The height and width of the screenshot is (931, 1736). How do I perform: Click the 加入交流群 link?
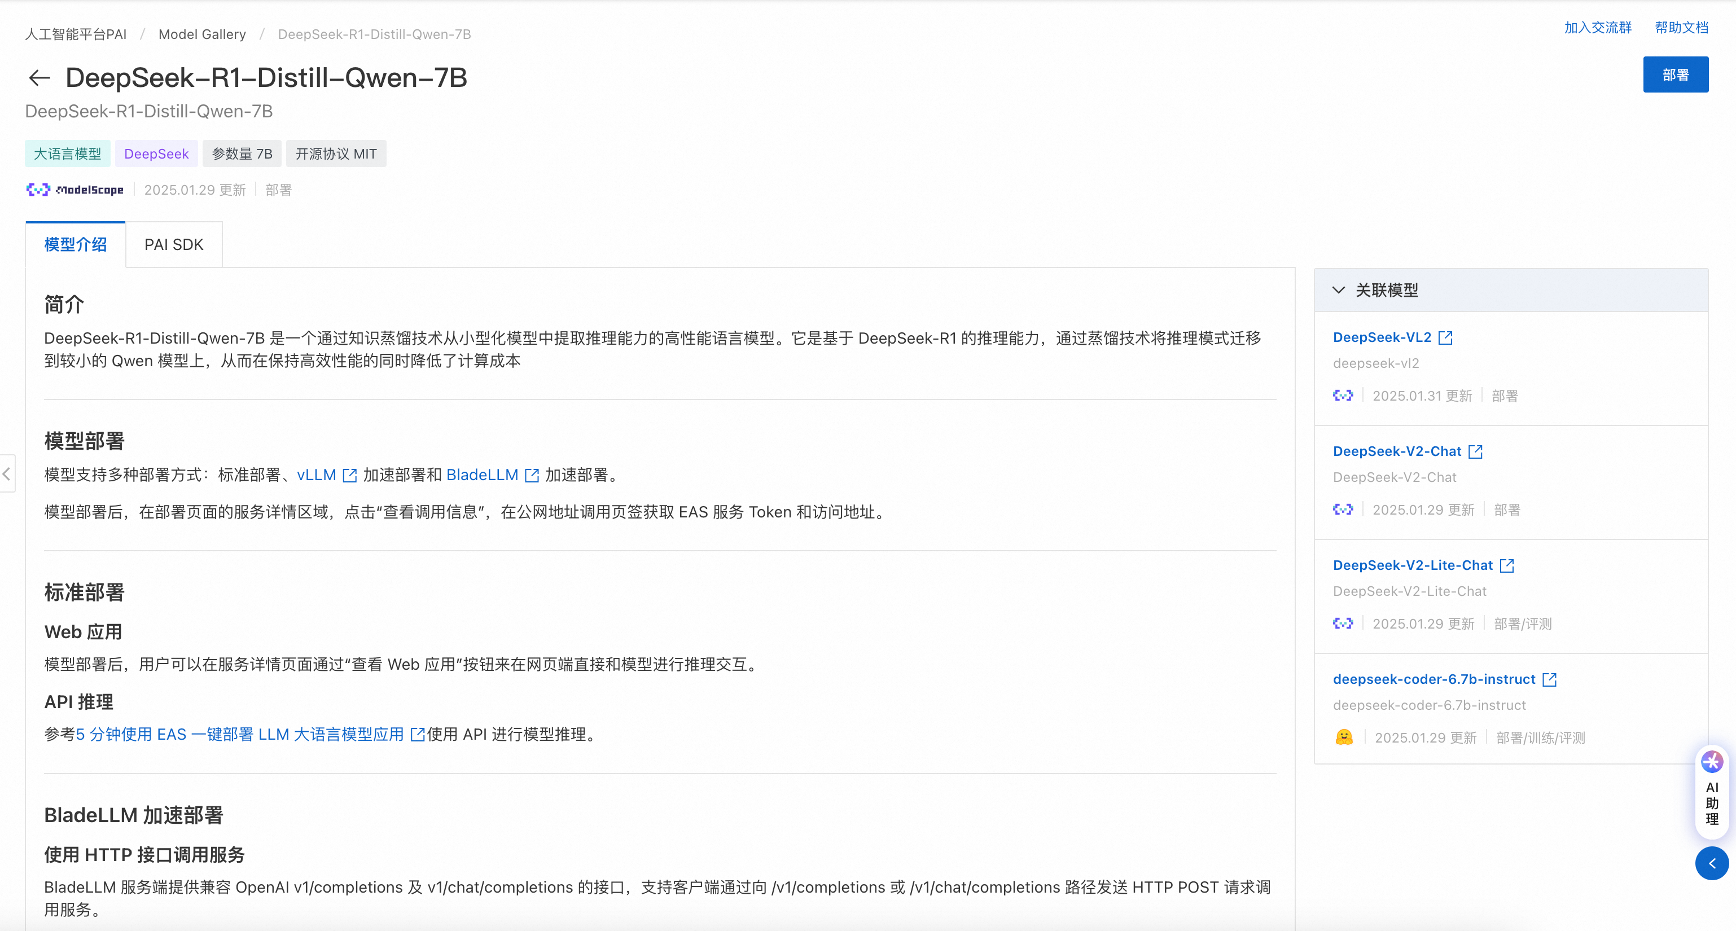(x=1598, y=28)
